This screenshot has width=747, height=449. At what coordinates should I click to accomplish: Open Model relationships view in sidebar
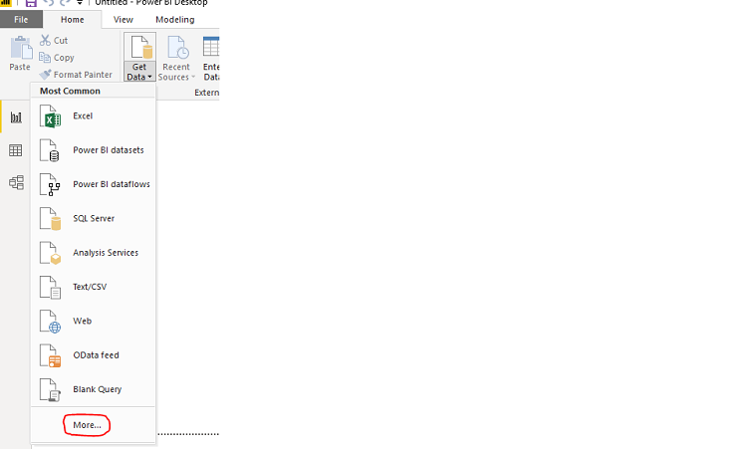point(16,182)
